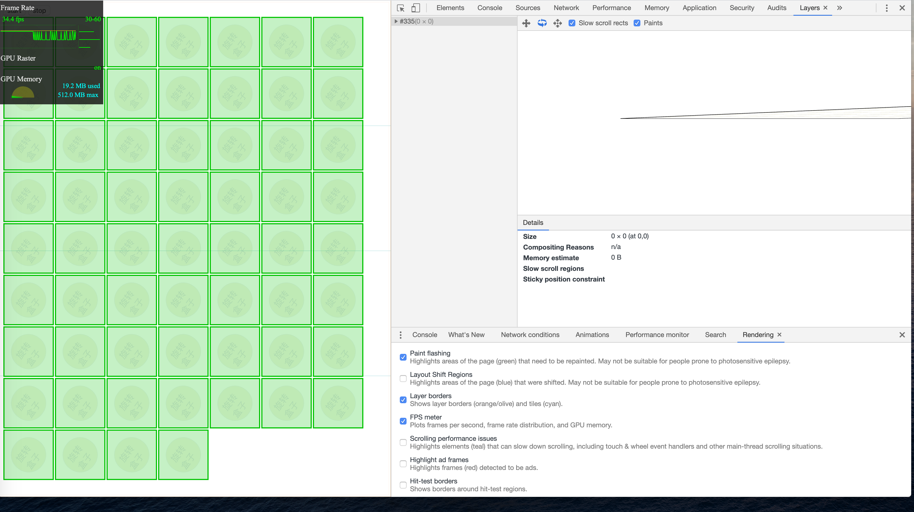Enable Layout Shift Regions checkbox
Screen dimensions: 914x512
(x=403, y=378)
